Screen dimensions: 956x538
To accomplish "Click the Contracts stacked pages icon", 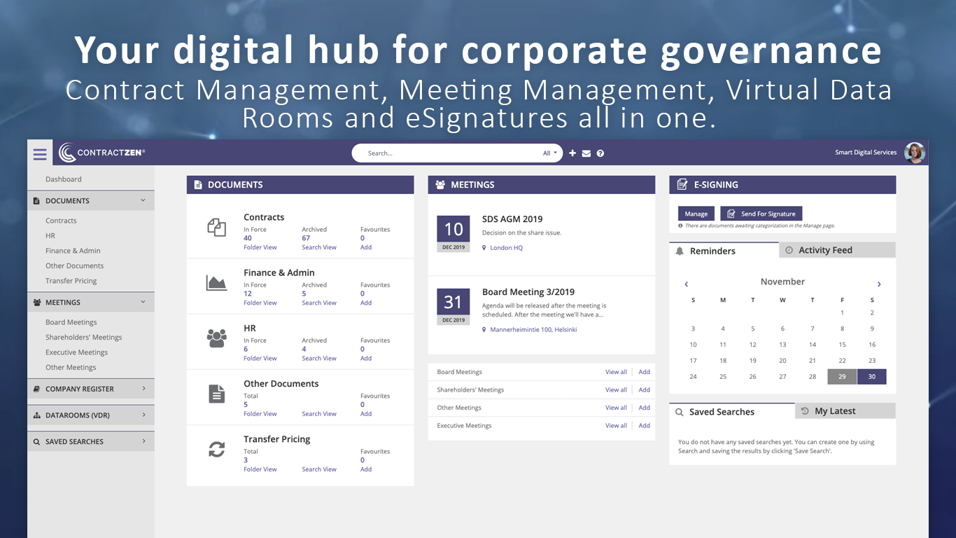I will click(217, 227).
